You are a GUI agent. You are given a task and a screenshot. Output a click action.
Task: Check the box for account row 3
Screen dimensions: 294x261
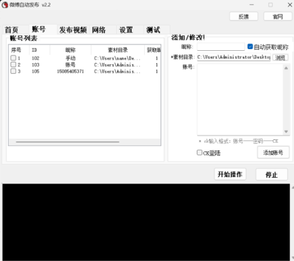click(x=13, y=71)
